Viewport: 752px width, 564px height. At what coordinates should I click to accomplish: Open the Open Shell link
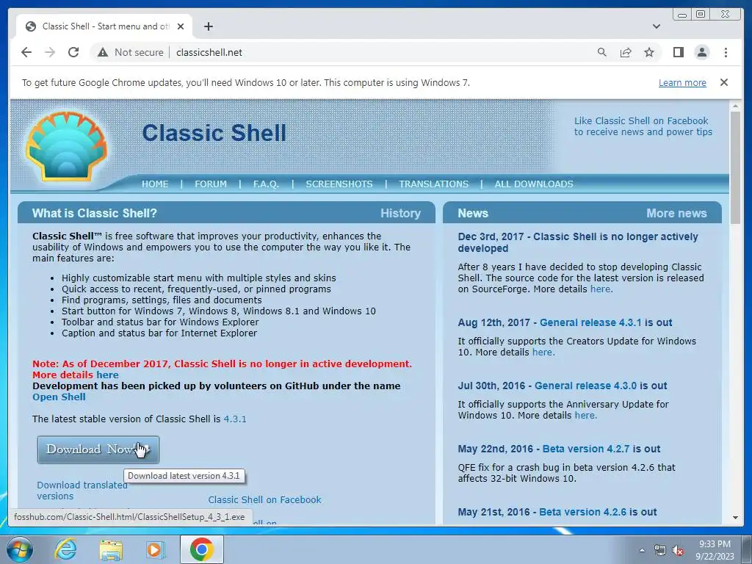[59, 397]
